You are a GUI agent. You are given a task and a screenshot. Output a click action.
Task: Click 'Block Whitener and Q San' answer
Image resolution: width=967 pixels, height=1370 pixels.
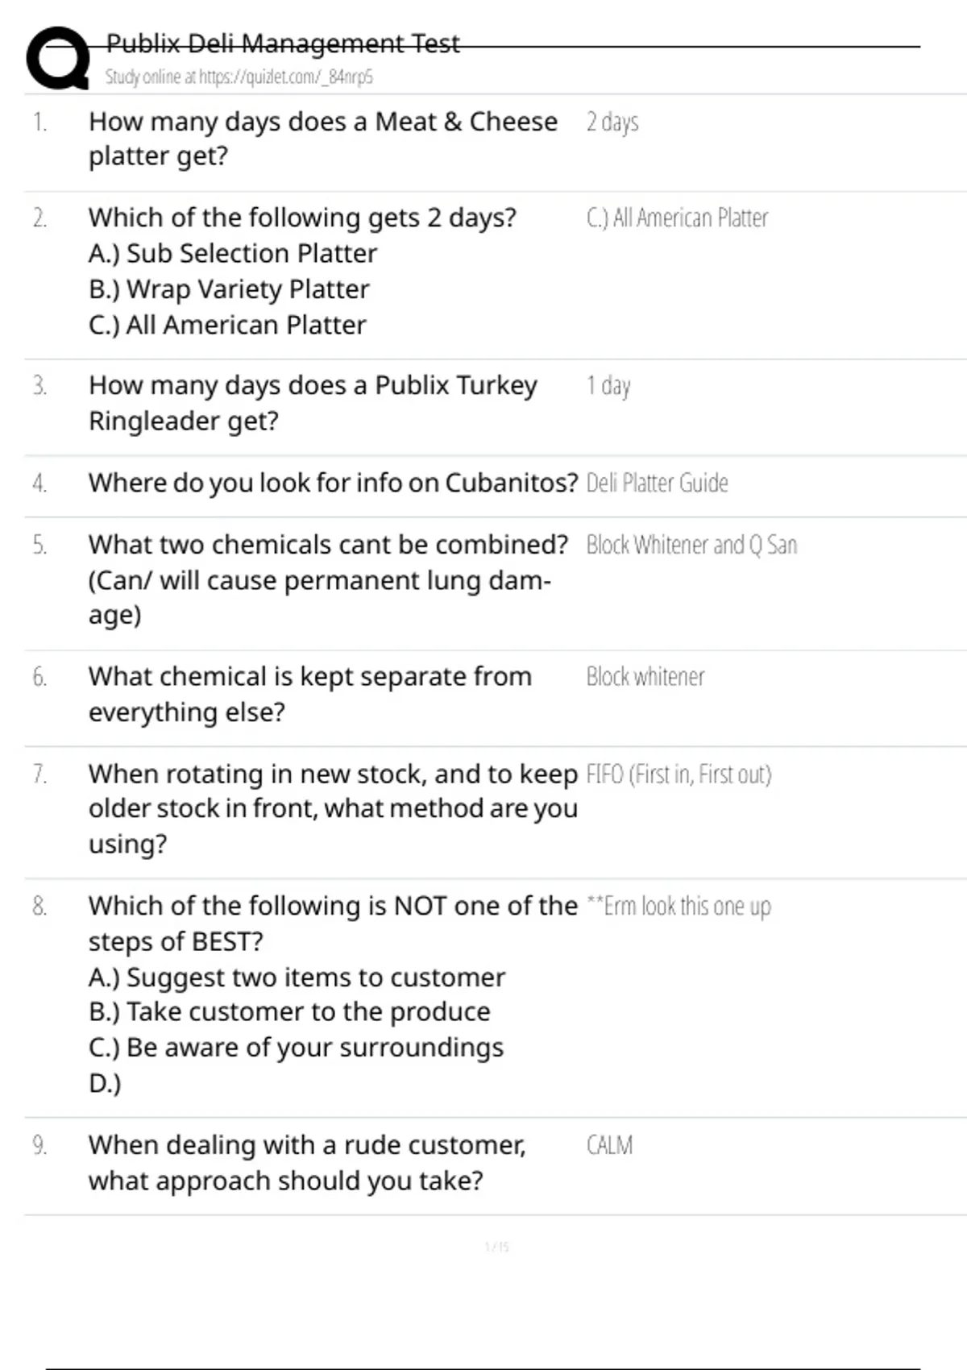[691, 546]
